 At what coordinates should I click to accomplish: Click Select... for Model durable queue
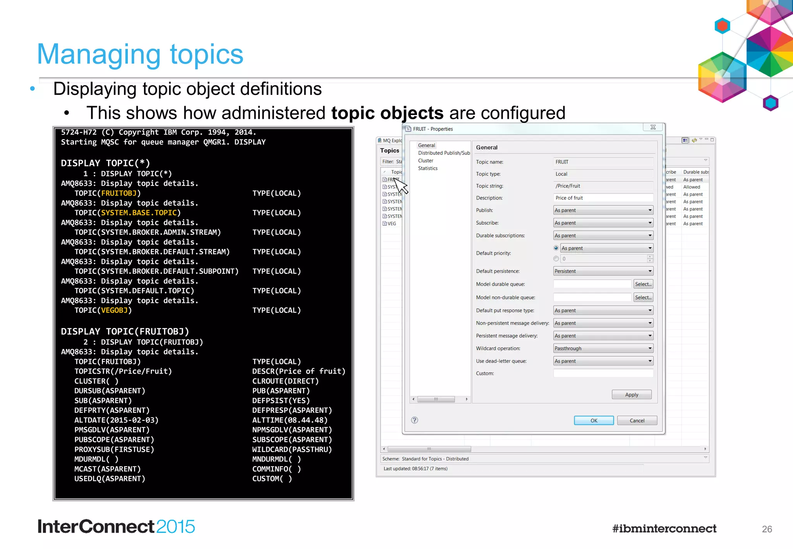643,284
